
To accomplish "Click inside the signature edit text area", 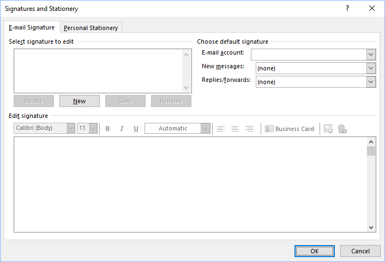I will [x=191, y=184].
